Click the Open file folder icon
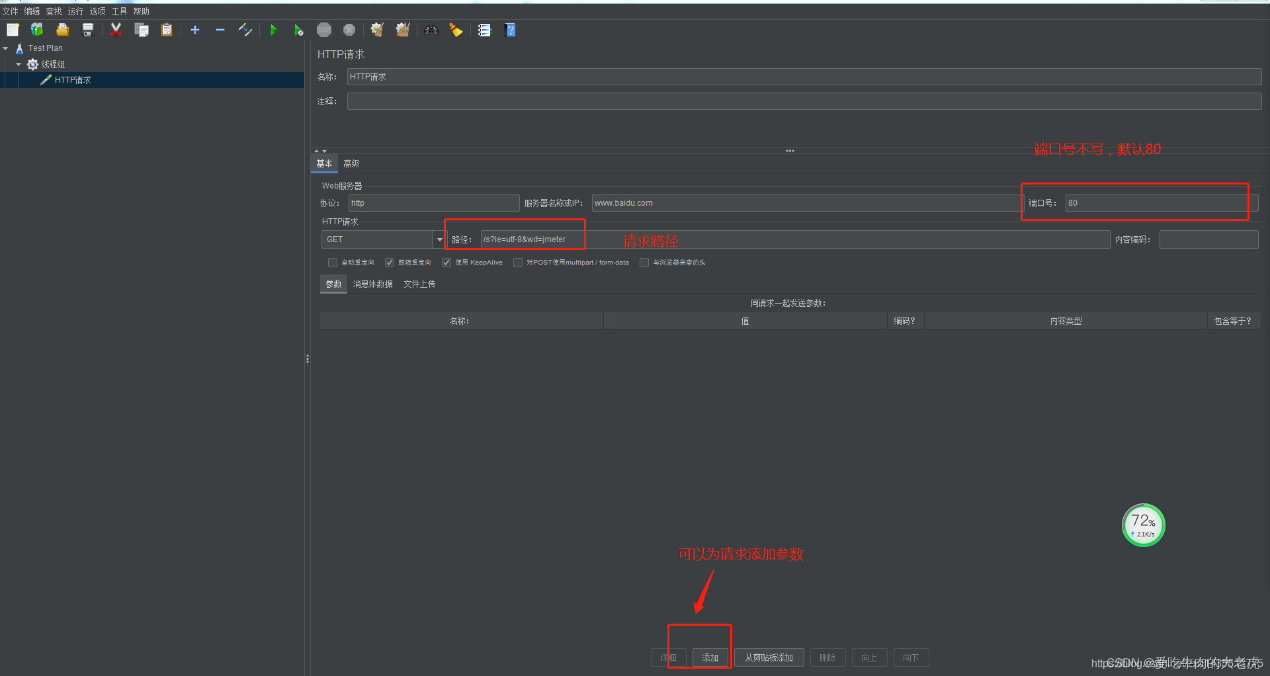1270x676 pixels. (x=63, y=30)
